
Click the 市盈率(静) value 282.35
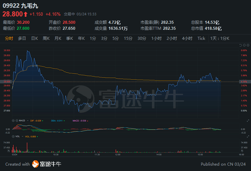click(x=167, y=22)
